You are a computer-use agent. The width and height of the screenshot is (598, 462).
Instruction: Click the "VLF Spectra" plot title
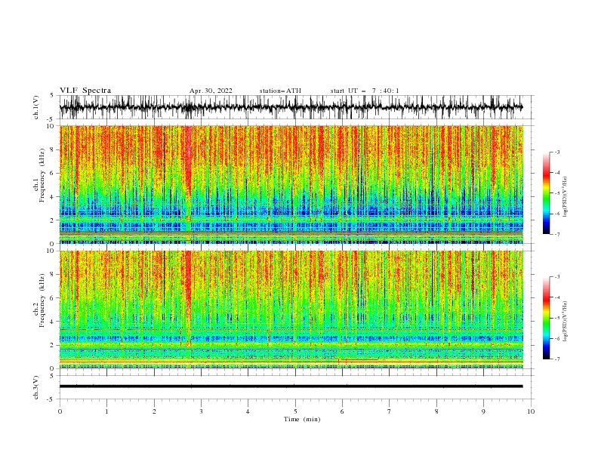[85, 91]
